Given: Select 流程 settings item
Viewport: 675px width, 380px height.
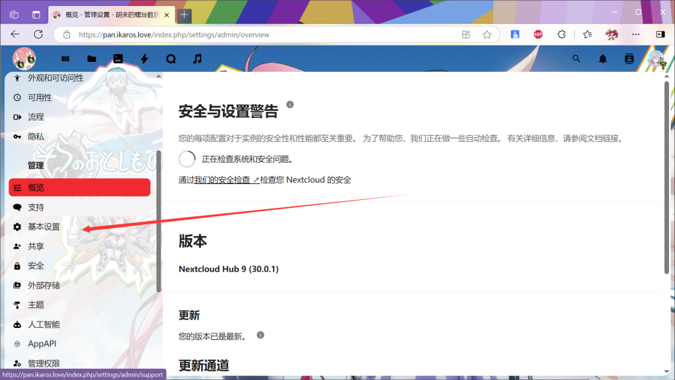Looking at the screenshot, I should pos(80,117).
